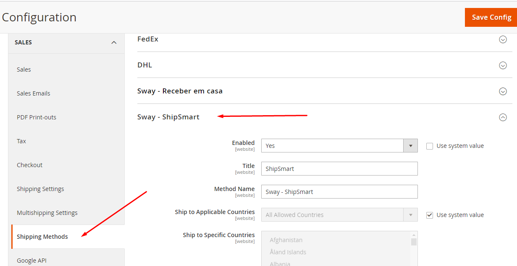Click the Sway - ShipSmart section header
Viewport: 517px width, 266px height.
click(x=168, y=117)
